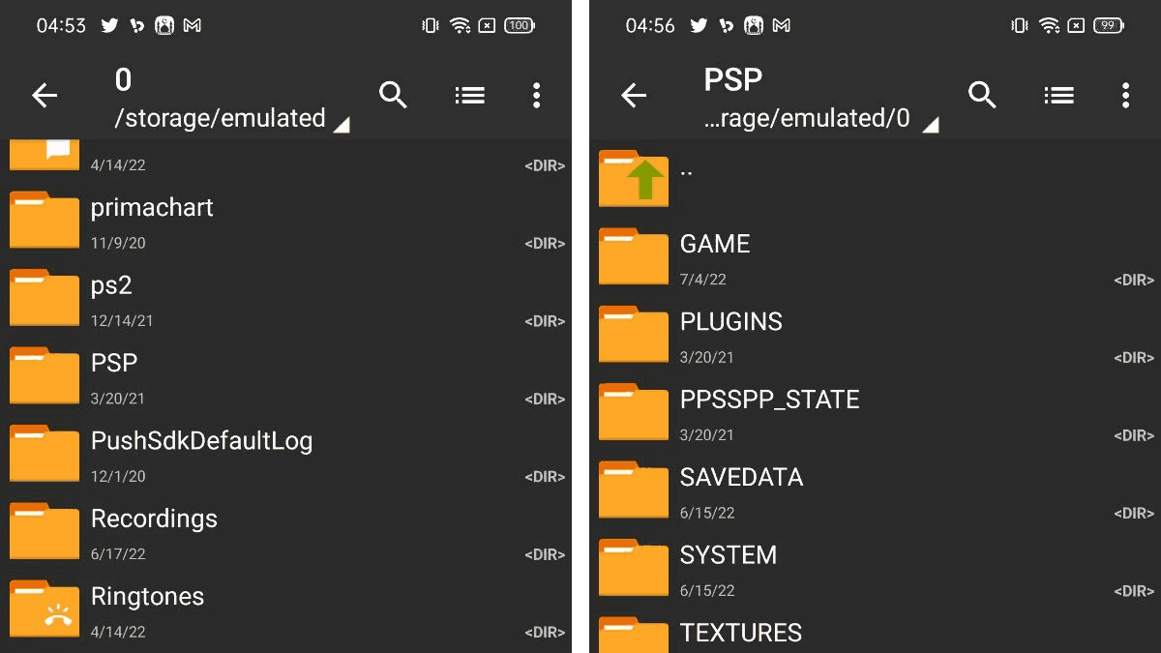Viewport: 1161px width, 653px height.
Task: Select the primachart folder
Action: point(152,208)
